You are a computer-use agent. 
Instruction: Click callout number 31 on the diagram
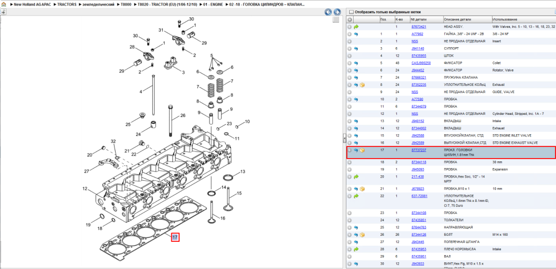[161, 31]
